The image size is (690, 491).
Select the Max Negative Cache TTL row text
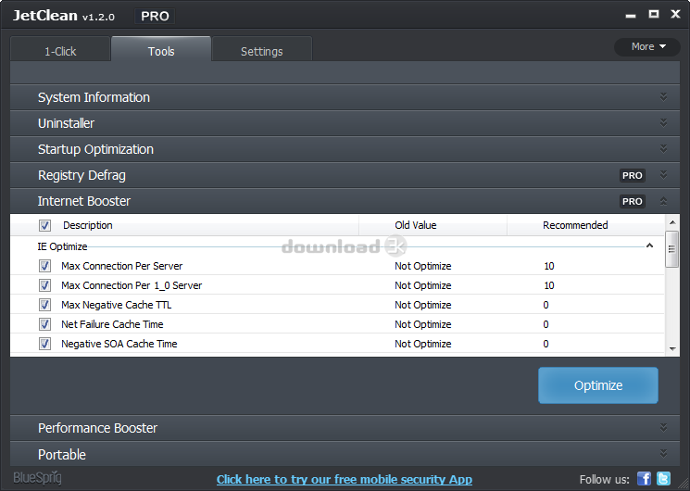pyautogui.click(x=116, y=305)
